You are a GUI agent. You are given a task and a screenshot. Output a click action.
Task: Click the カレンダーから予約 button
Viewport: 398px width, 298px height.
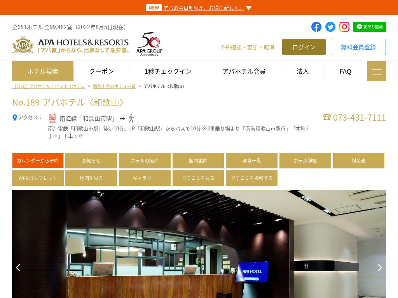tap(38, 161)
